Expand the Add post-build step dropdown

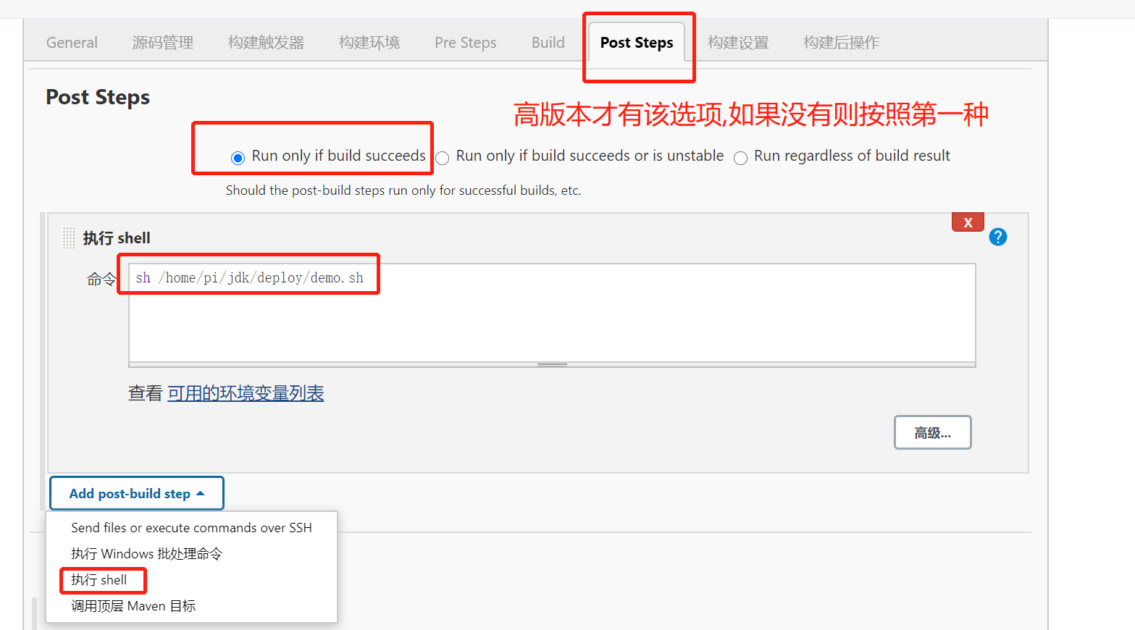pos(137,493)
